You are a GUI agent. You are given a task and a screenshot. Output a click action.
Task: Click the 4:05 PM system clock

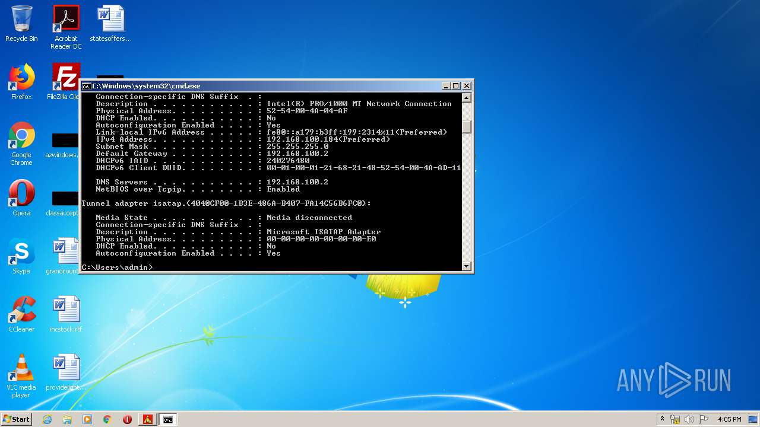729,419
